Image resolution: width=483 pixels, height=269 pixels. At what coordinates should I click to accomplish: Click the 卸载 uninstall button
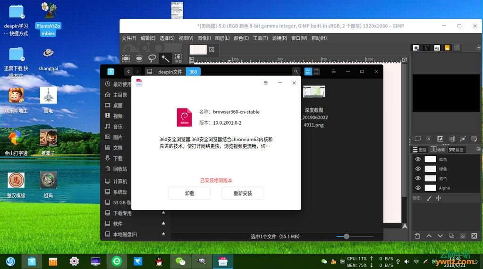190,193
